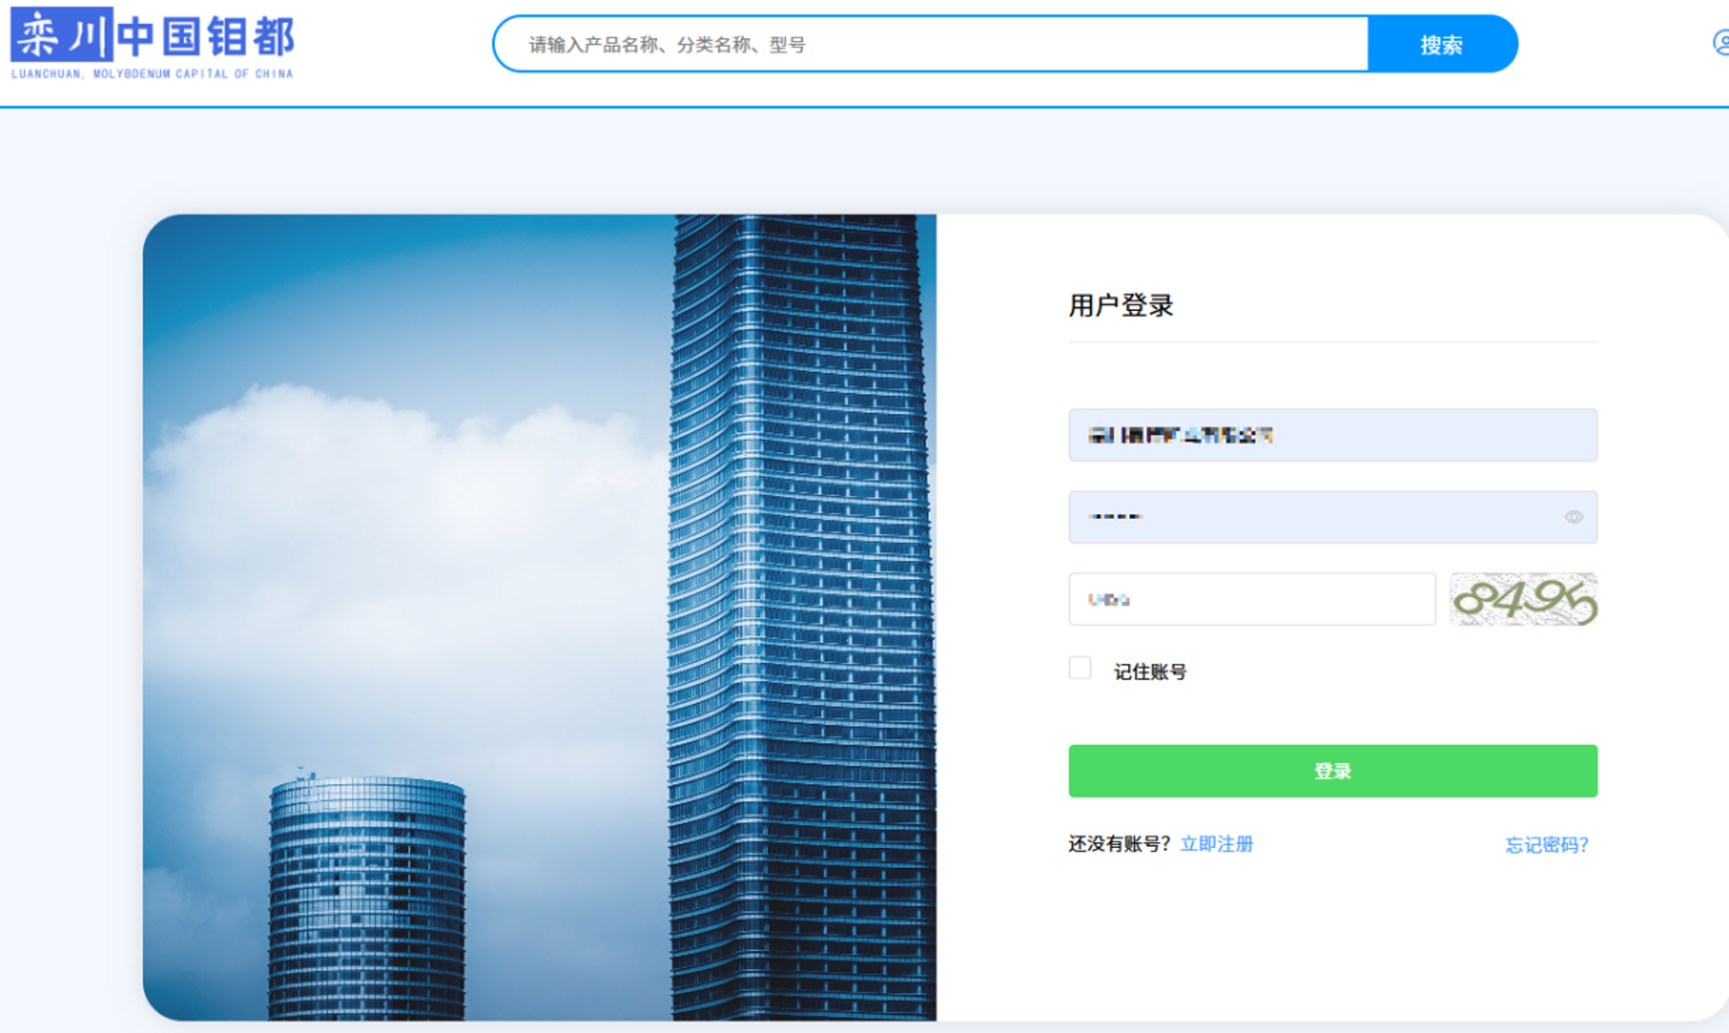Check the 记住账号 checkbox
The height and width of the screenshot is (1033, 1729).
1080,668
